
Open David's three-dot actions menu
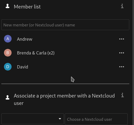(122, 67)
